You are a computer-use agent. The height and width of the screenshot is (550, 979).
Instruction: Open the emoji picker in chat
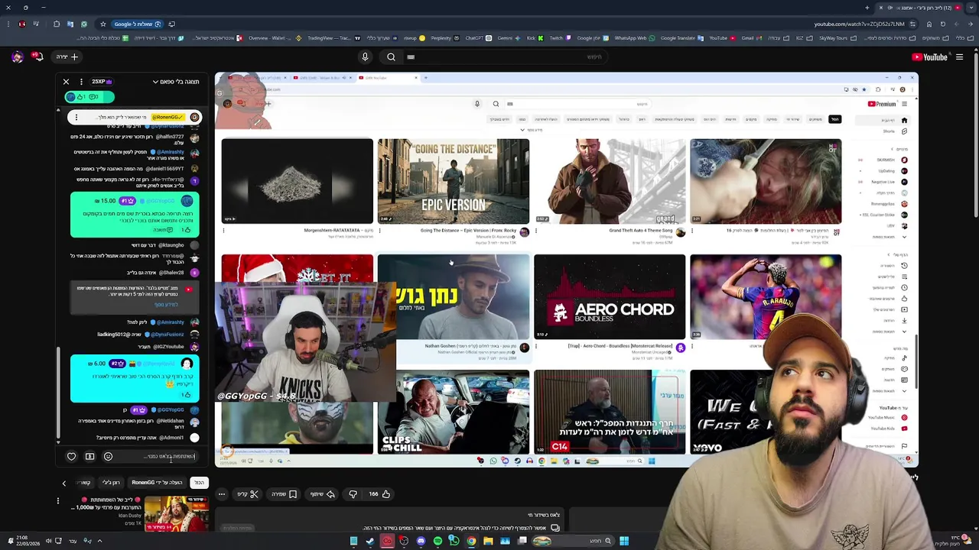[108, 457]
